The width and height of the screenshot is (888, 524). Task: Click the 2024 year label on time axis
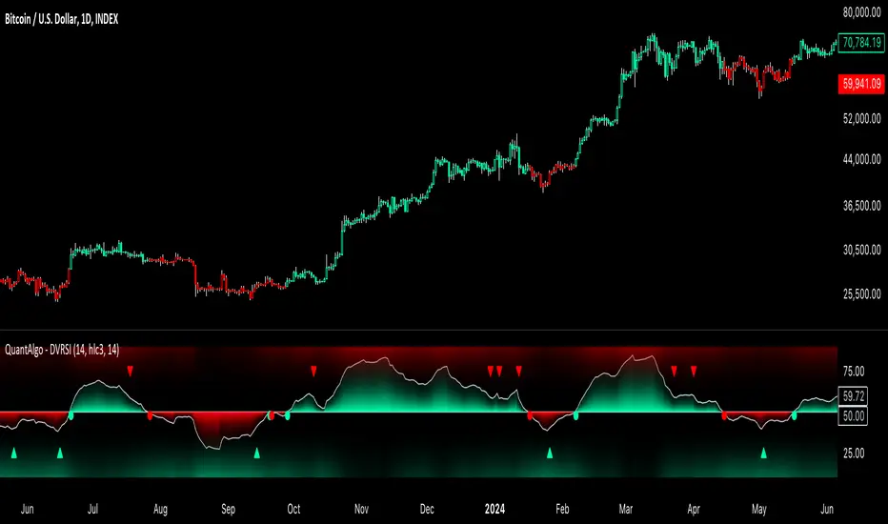(x=494, y=509)
